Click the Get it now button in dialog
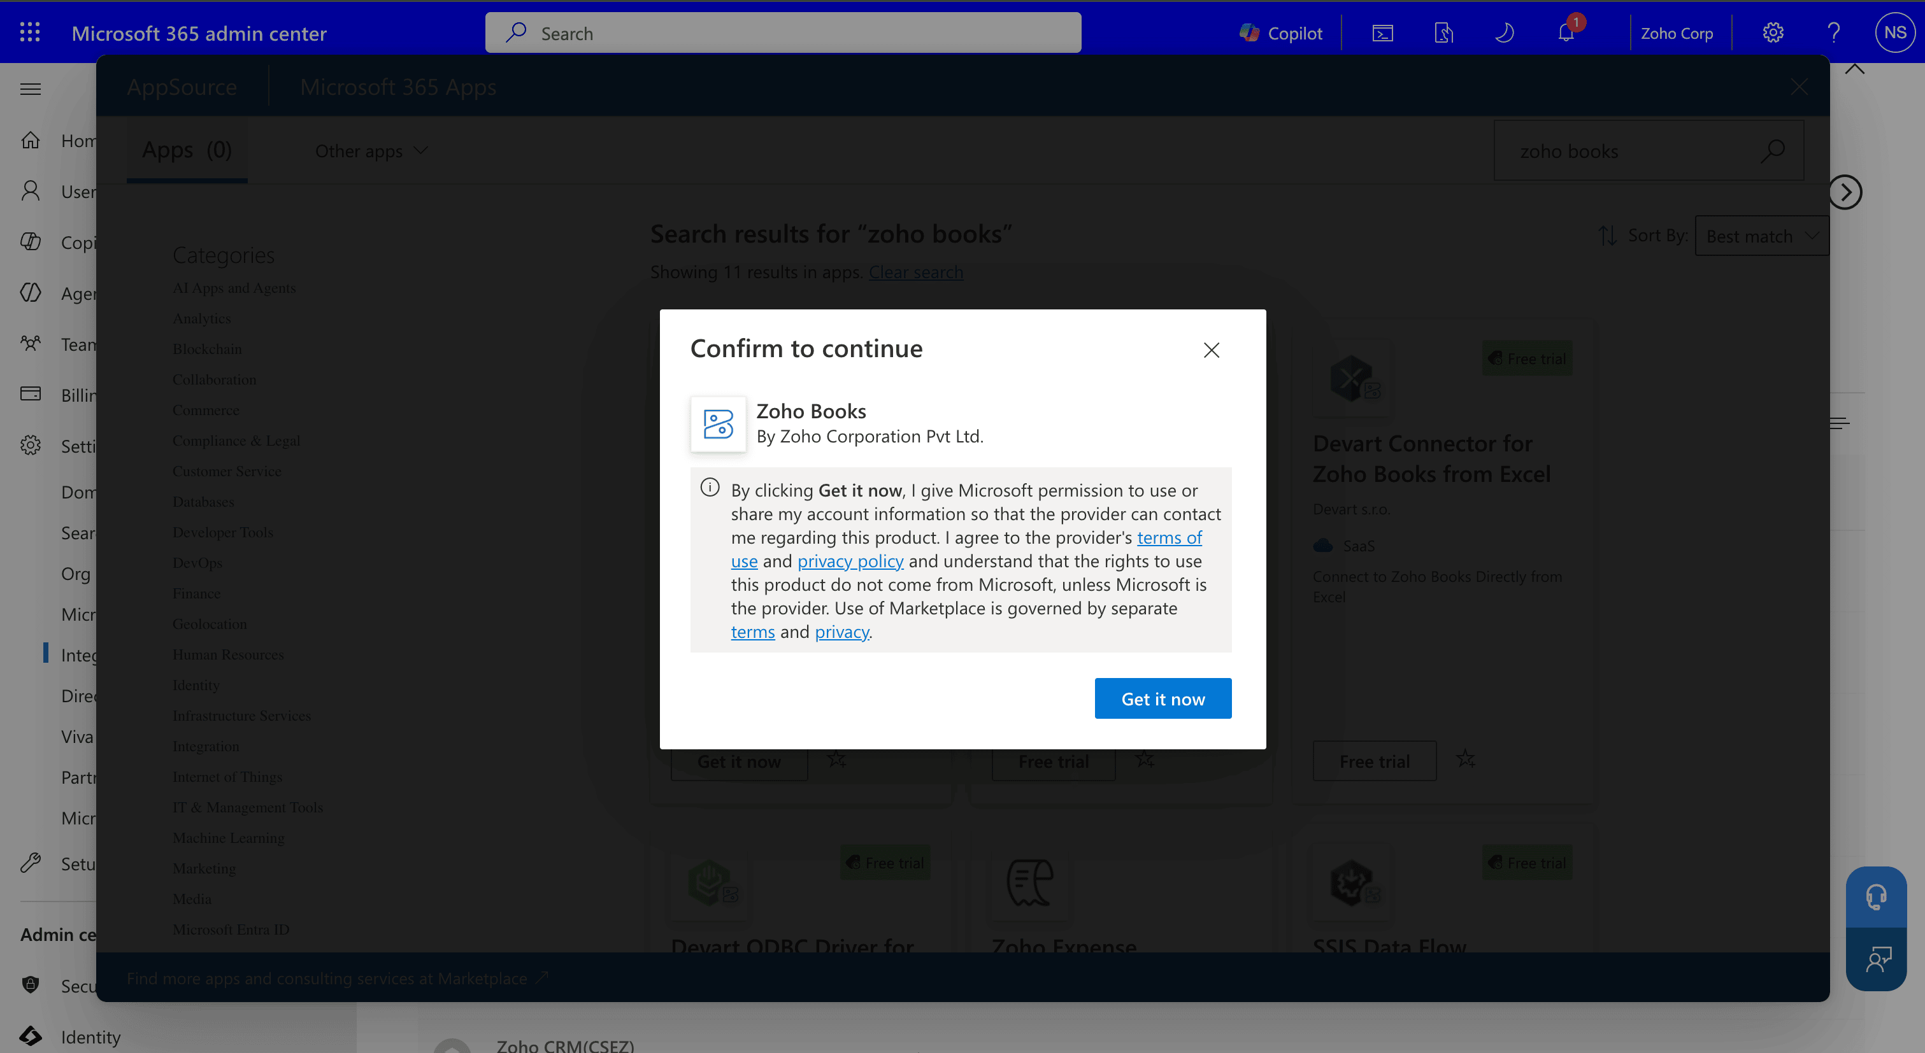 [1163, 699]
